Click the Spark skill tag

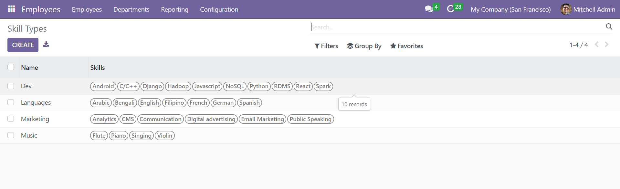(x=323, y=86)
